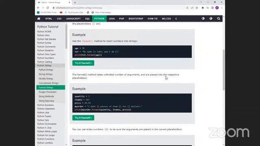This screenshot has height=146, width=260.
Task: Go to W3Schools home via house icon
Action: pos(39,19)
